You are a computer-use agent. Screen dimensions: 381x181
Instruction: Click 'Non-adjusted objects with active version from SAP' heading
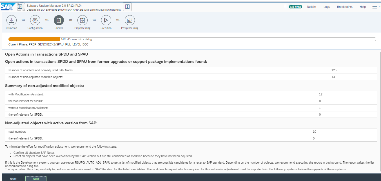point(51,123)
